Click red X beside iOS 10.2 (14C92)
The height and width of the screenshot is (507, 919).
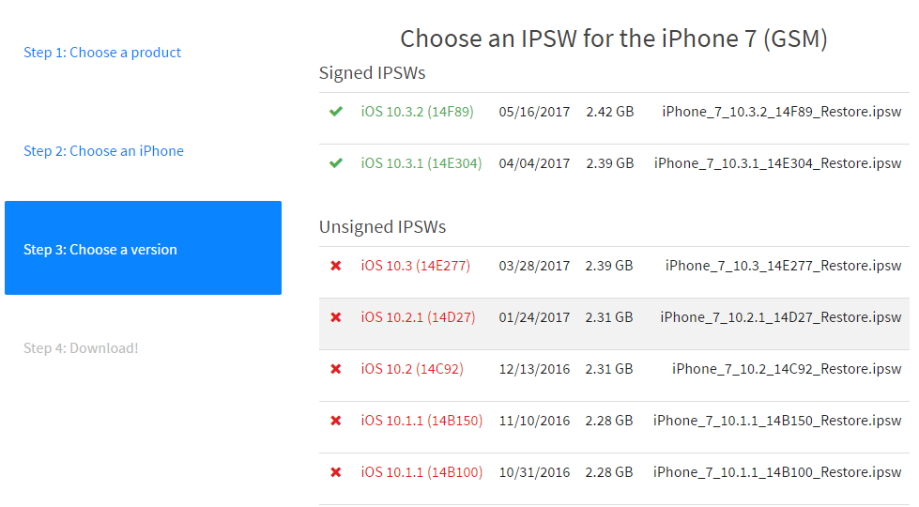[x=335, y=369]
